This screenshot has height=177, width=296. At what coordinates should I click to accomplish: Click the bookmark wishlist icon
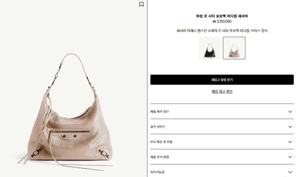click(x=141, y=4)
